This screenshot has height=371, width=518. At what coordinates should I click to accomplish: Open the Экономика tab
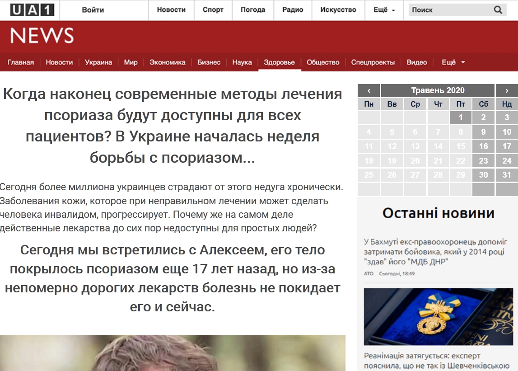click(x=168, y=62)
